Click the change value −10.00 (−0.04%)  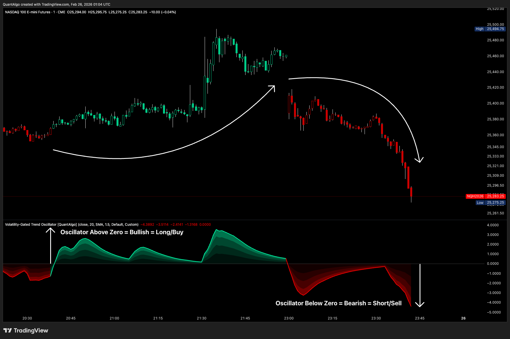(163, 12)
